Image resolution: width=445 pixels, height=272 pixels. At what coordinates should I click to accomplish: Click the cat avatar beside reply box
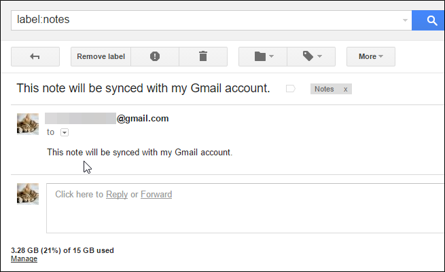27,194
